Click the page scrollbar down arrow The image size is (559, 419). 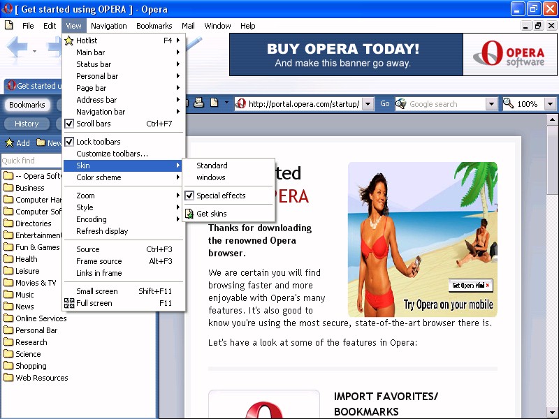coord(552,413)
